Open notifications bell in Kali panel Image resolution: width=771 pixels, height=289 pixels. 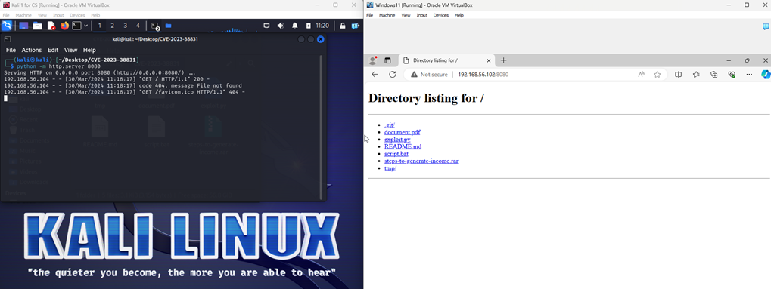pyautogui.click(x=295, y=26)
